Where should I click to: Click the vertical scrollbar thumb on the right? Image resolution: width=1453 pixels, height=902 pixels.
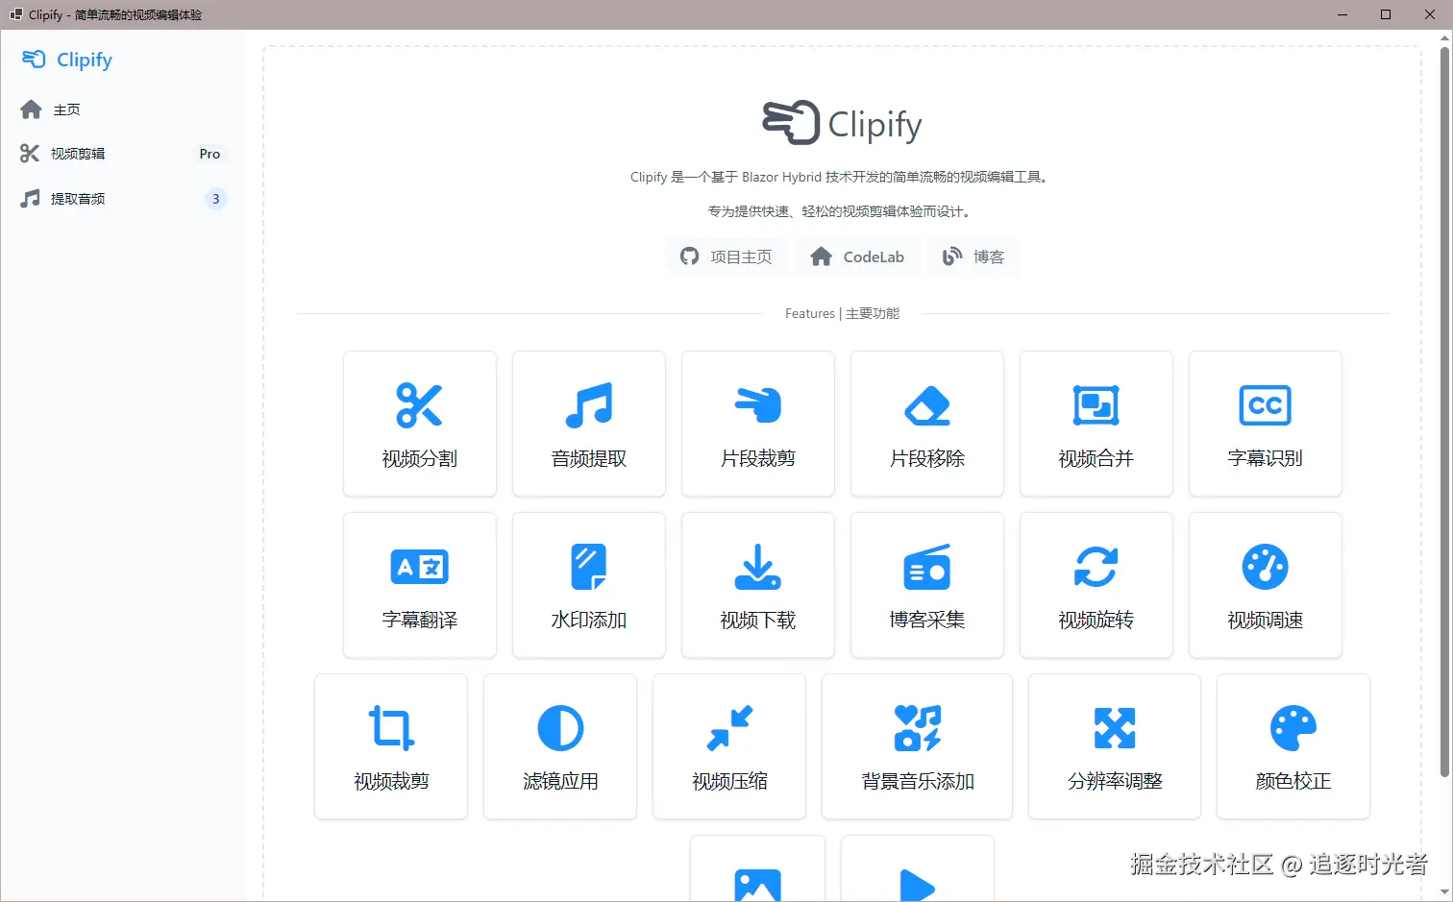point(1443,411)
